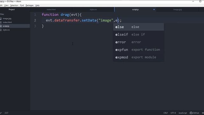Switch to the style.css tab
Image resolution: width=204 pixels, height=115 pixels.
(x=93, y=10)
